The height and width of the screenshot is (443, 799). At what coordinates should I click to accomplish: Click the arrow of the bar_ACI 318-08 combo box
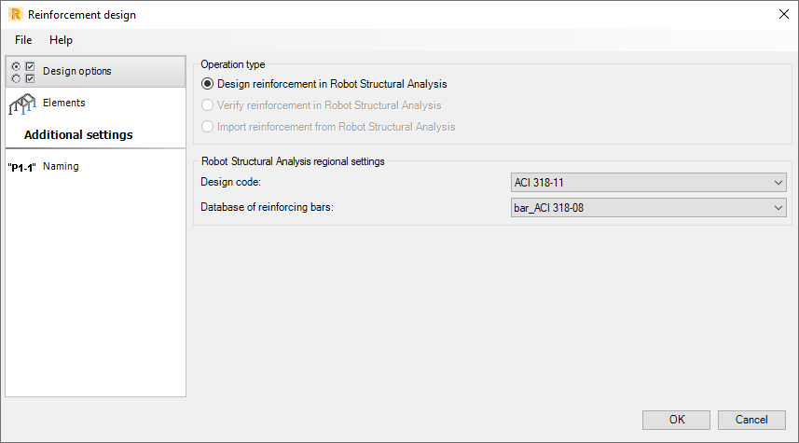(x=778, y=208)
